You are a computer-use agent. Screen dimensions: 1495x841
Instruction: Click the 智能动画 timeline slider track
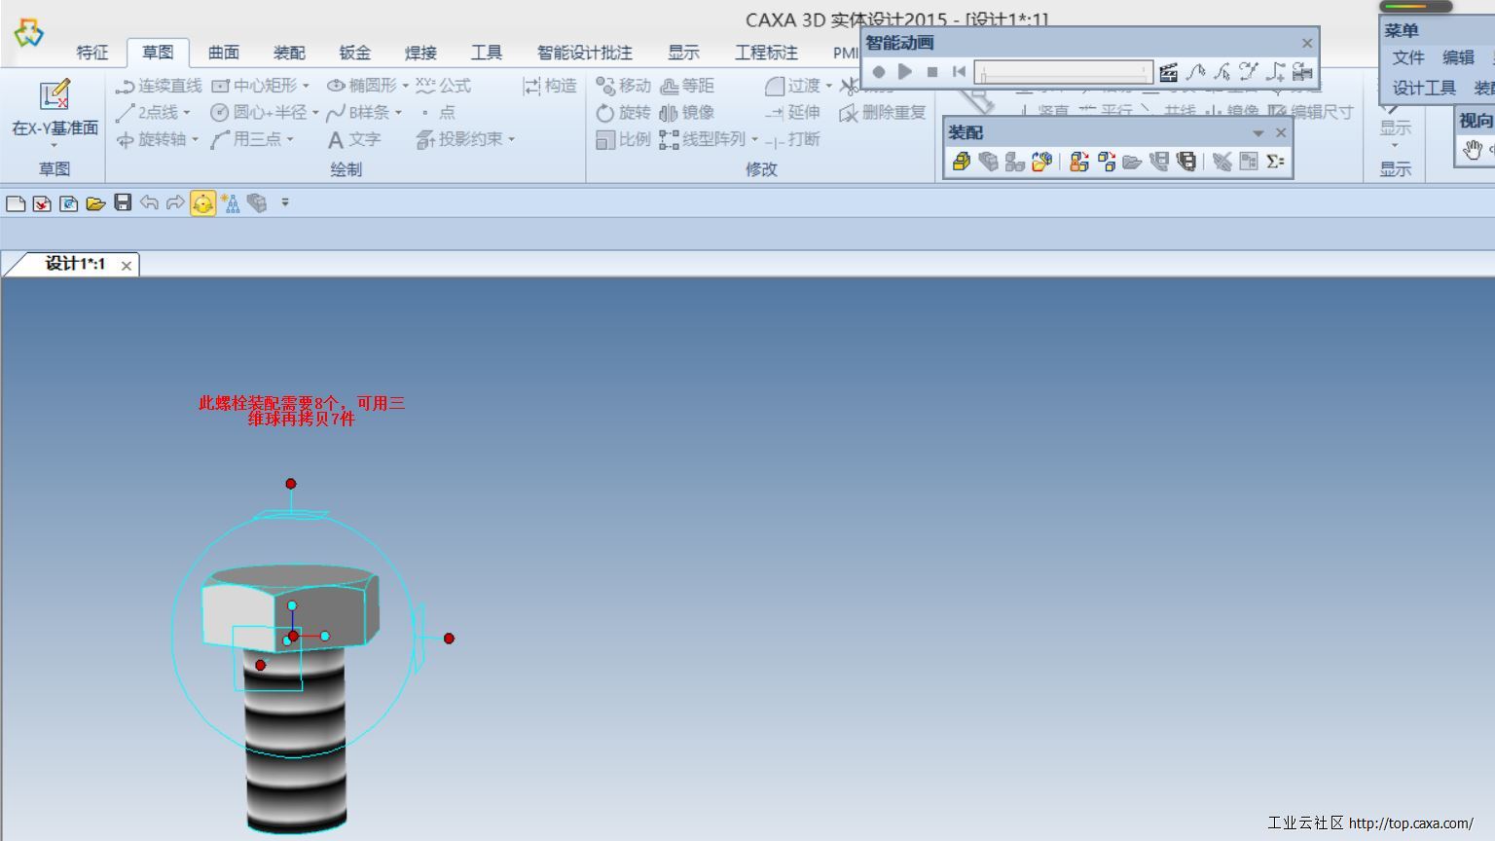click(1063, 72)
